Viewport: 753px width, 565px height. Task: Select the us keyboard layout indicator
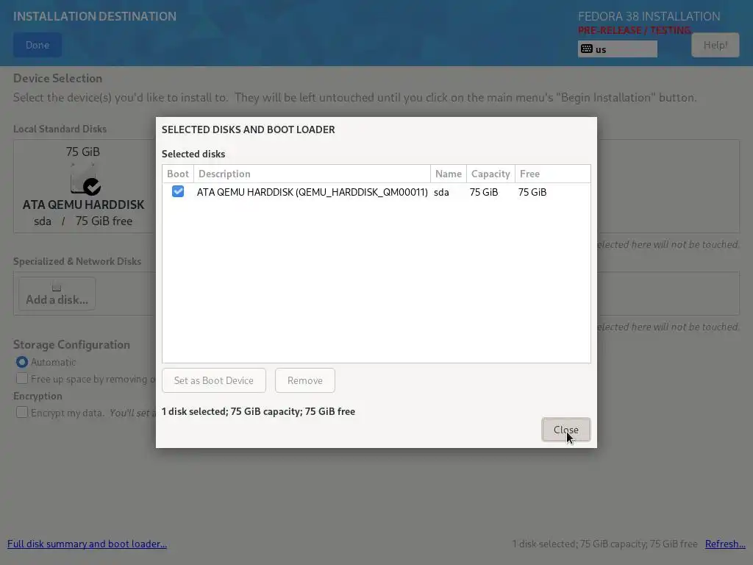618,49
